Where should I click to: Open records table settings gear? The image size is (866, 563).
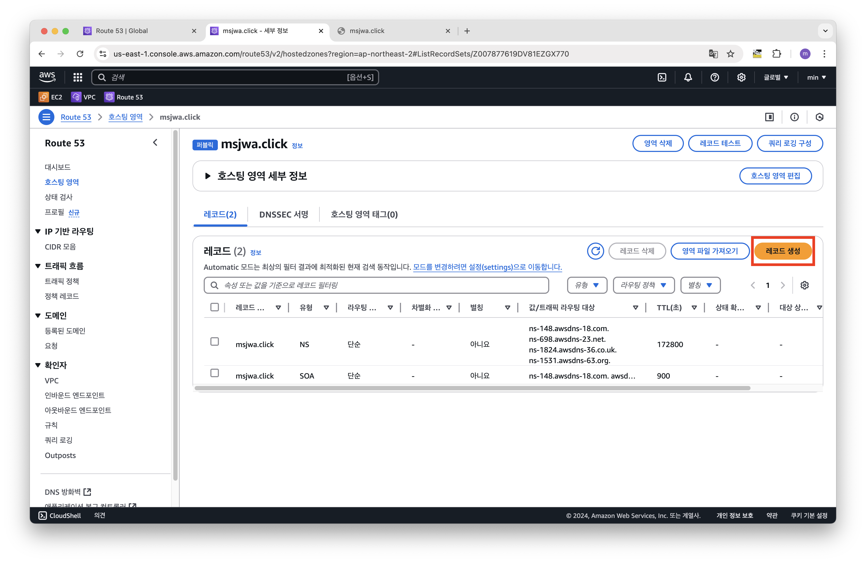pos(804,285)
